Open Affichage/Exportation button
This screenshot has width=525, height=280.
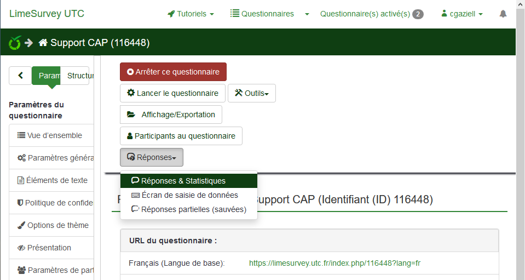pyautogui.click(x=171, y=115)
